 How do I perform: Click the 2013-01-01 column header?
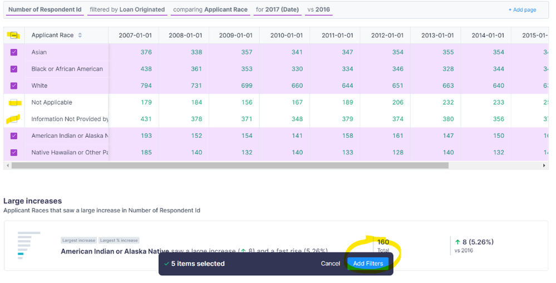[x=436, y=35]
